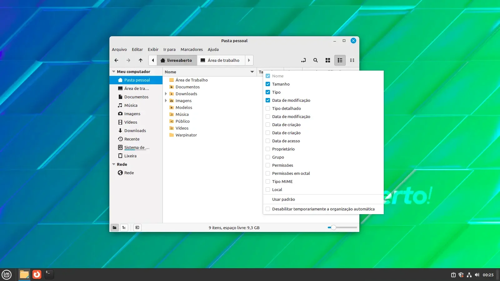Toggle the location entry path icon
The image size is (500, 281).
click(x=303, y=60)
